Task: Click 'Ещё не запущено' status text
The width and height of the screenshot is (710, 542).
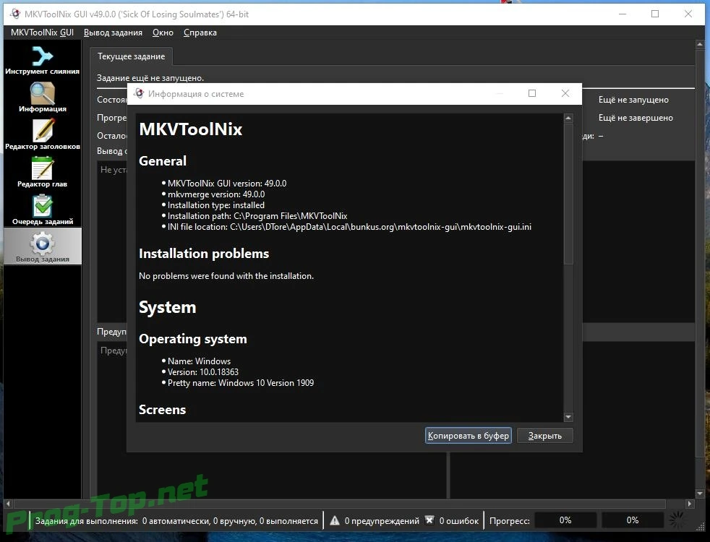Action: click(x=633, y=100)
